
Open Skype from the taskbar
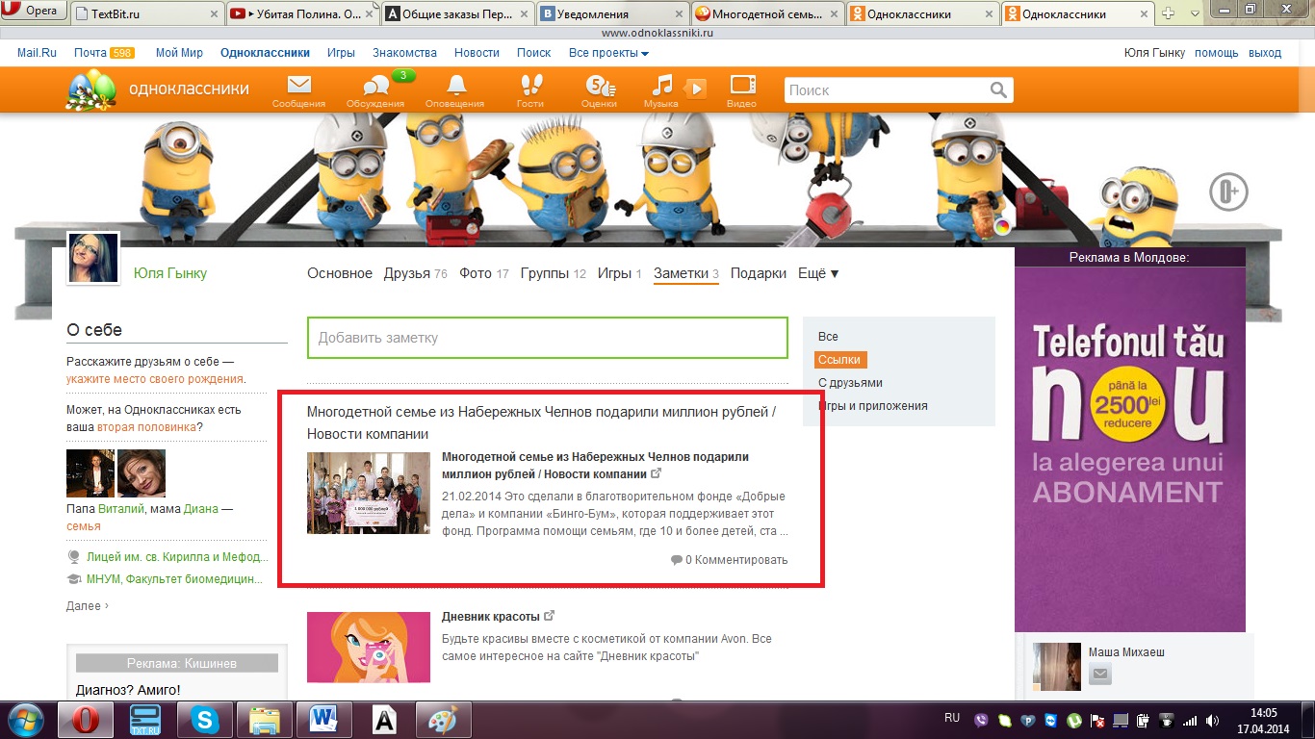click(x=204, y=720)
